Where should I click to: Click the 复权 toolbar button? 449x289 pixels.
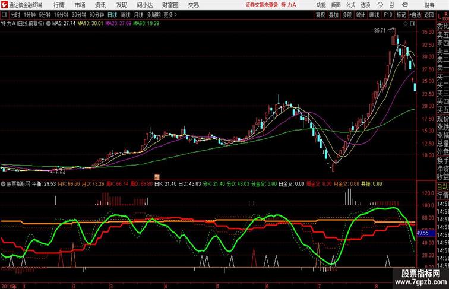(320, 15)
